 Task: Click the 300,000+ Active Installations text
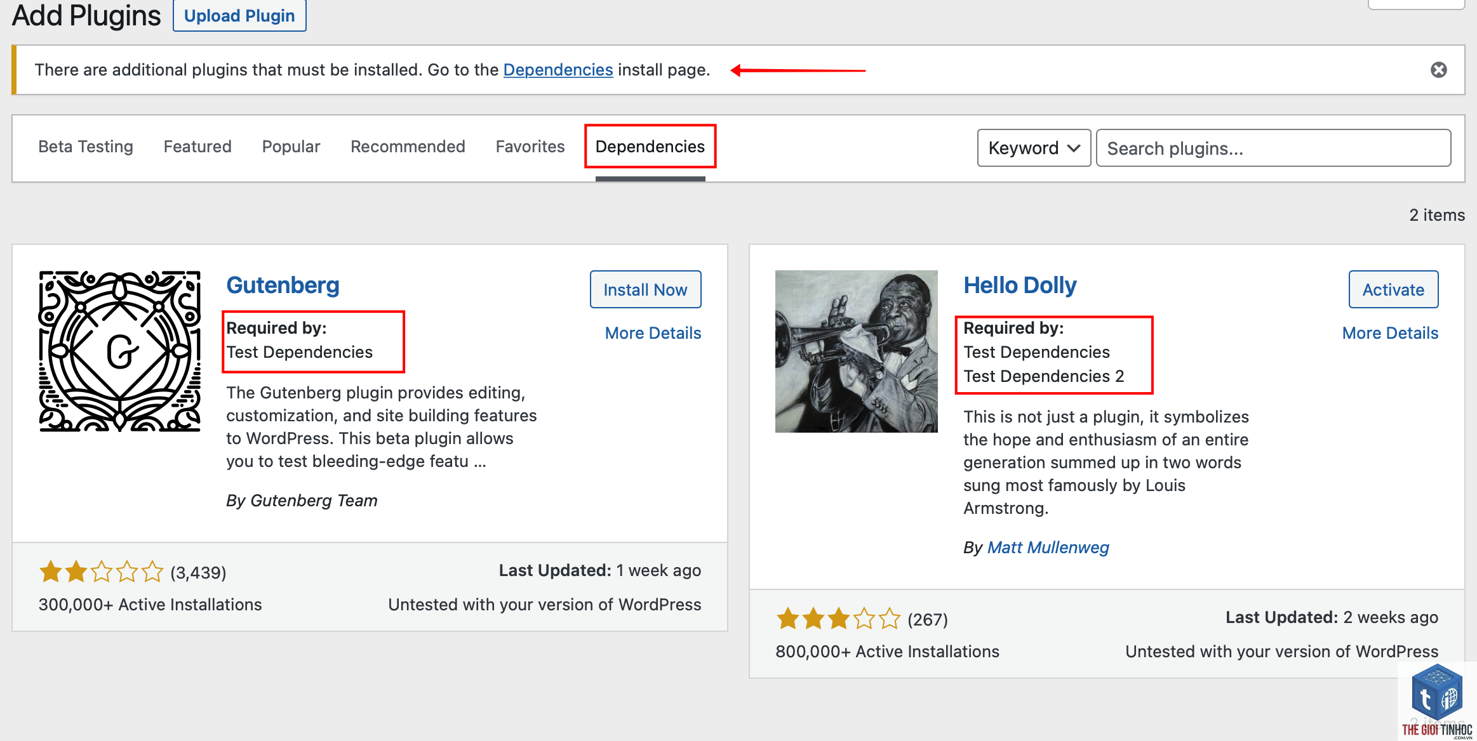coord(150,605)
